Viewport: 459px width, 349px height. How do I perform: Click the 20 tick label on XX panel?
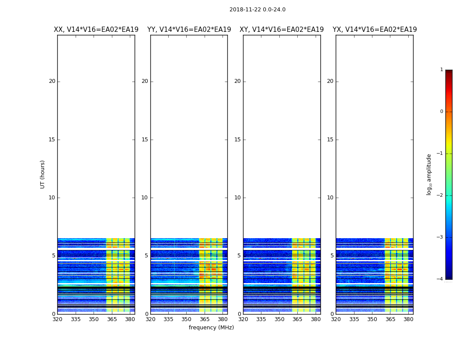click(52, 81)
